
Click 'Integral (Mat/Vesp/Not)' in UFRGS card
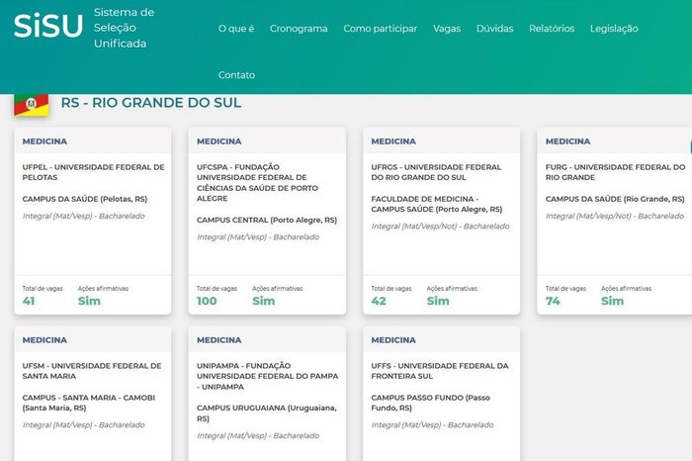click(x=414, y=227)
